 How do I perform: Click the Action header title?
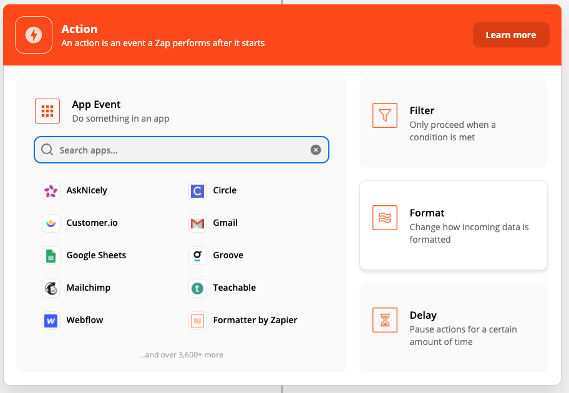[79, 29]
